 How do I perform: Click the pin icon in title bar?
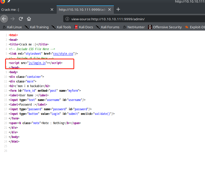coord(9,1)
